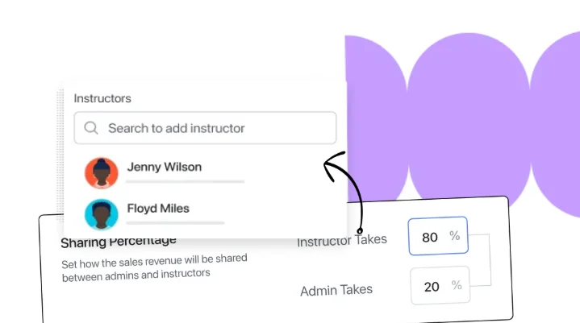Click the sales revenue description text
The width and height of the screenshot is (580, 323).
tap(154, 266)
